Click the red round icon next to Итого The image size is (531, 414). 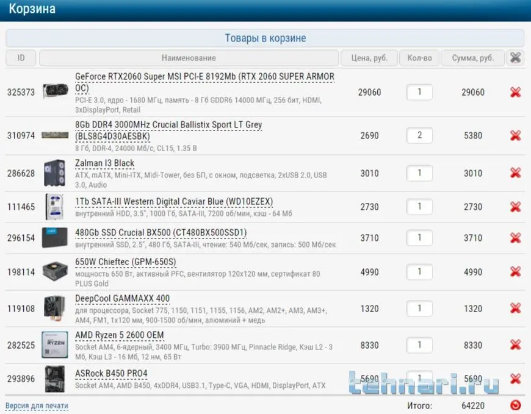[515, 405]
